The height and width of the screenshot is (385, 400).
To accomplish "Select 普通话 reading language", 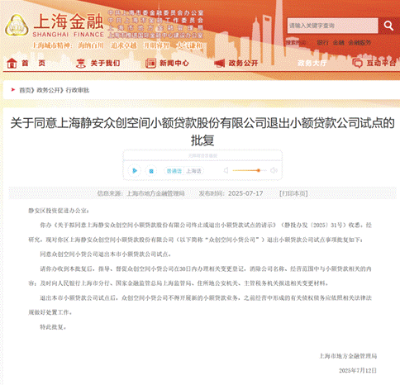I will click(x=174, y=171).
